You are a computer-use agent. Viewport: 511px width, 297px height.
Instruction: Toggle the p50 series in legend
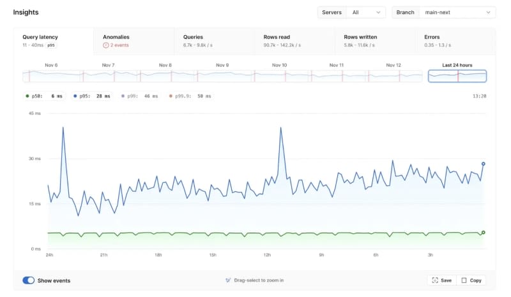point(44,96)
